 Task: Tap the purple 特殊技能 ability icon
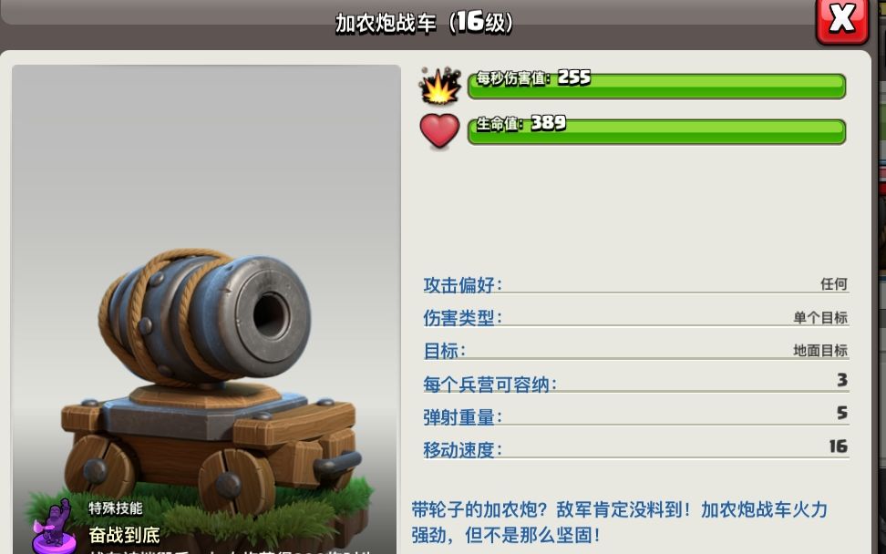coord(54,527)
